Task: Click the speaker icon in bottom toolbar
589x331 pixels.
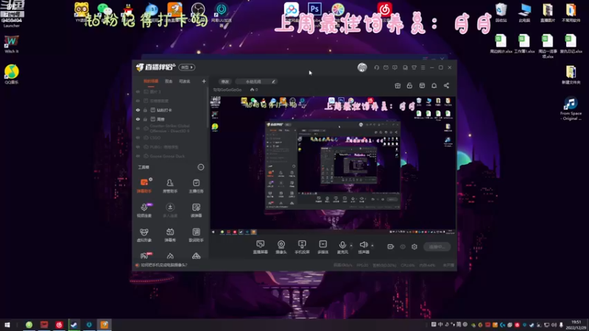Action: click(x=363, y=245)
